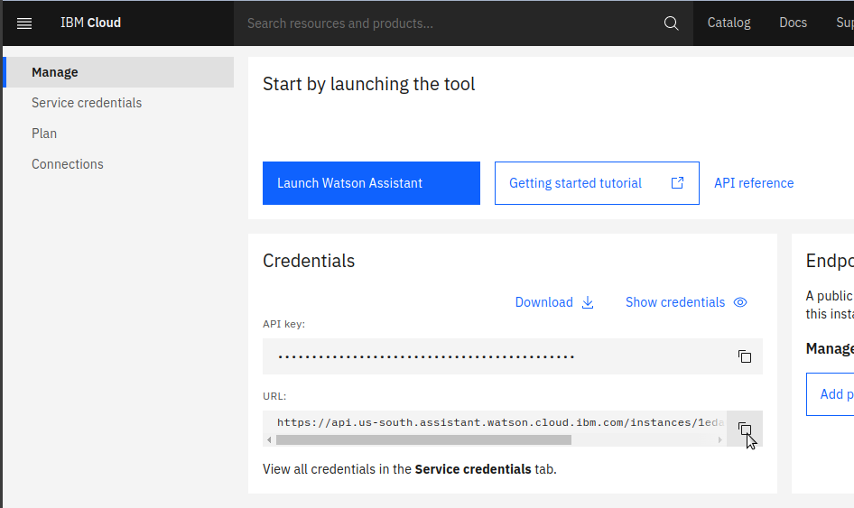
Task: Click the URL scrollbar right arrow
Action: click(x=720, y=440)
